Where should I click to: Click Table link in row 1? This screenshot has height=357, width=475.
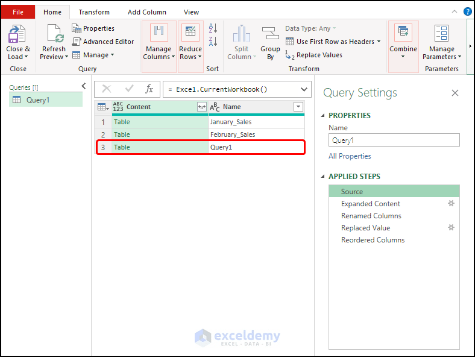click(122, 122)
